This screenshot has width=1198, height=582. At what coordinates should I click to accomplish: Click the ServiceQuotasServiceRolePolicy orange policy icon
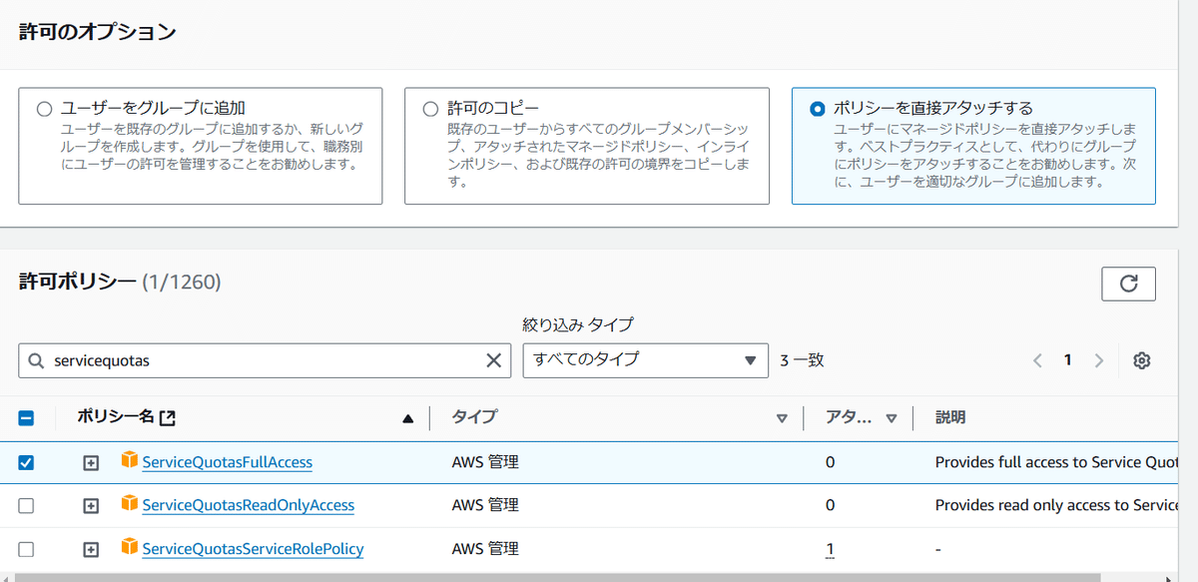point(129,547)
